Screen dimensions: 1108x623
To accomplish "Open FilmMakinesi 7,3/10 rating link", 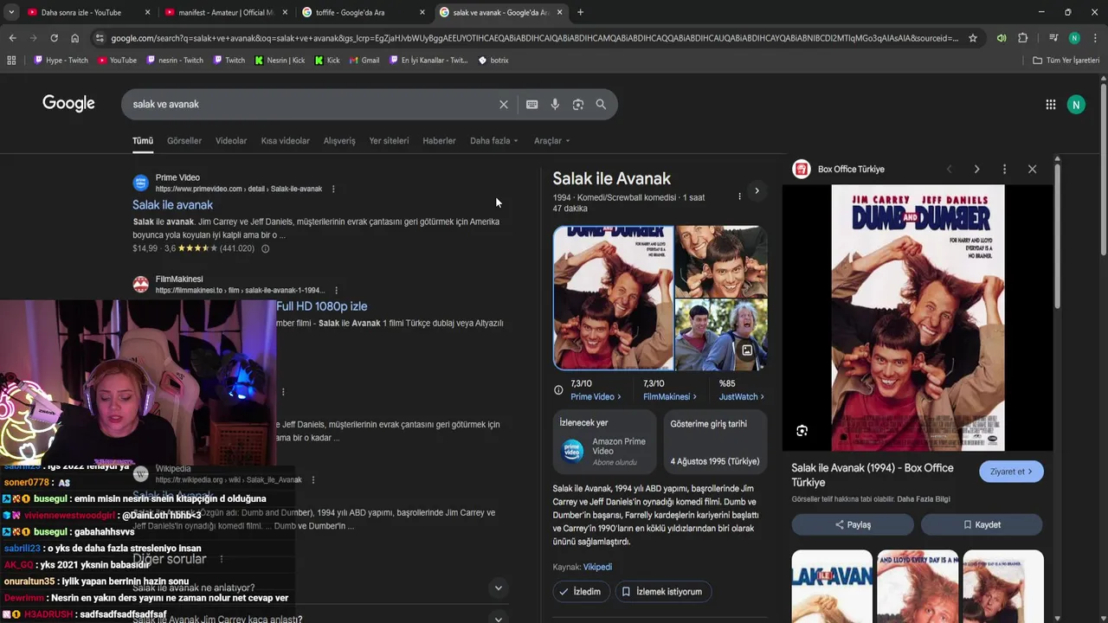I will point(669,397).
